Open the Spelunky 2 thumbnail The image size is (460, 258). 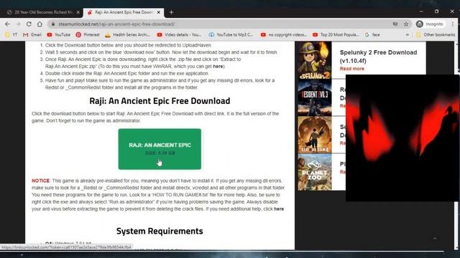click(315, 60)
